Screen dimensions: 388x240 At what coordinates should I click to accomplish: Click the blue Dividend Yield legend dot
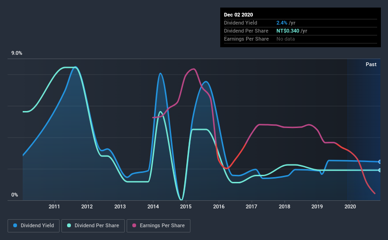pyautogui.click(x=15, y=225)
